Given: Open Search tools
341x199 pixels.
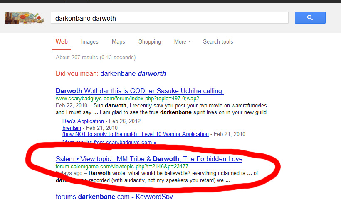Looking at the screenshot, I should [218, 41].
